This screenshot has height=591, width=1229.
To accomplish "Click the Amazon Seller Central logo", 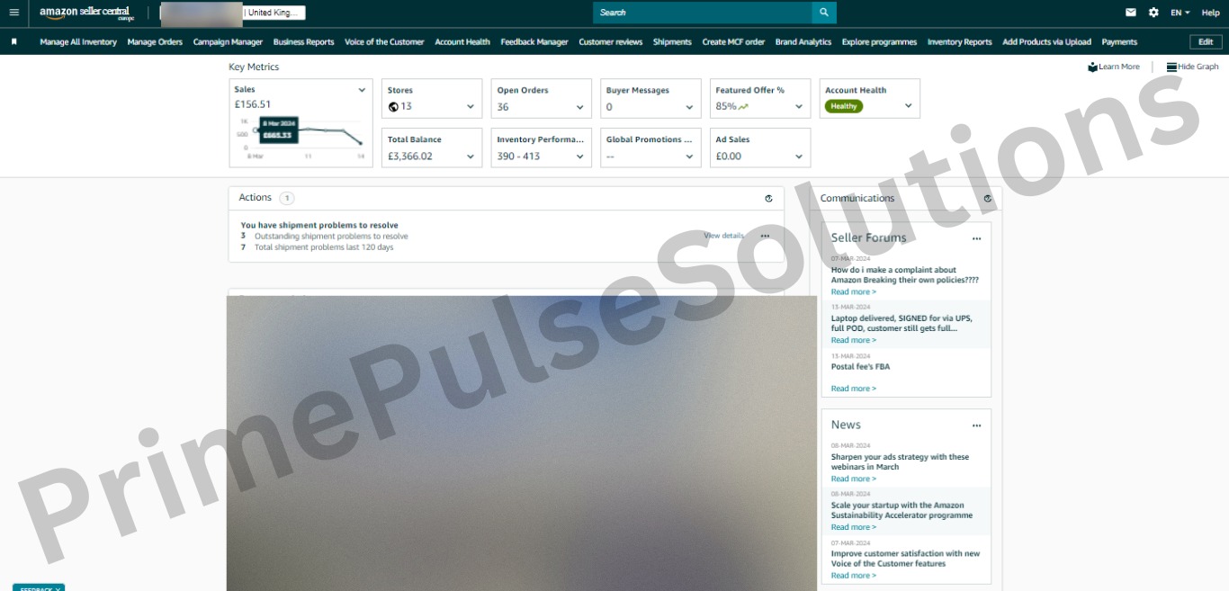I will (x=85, y=13).
